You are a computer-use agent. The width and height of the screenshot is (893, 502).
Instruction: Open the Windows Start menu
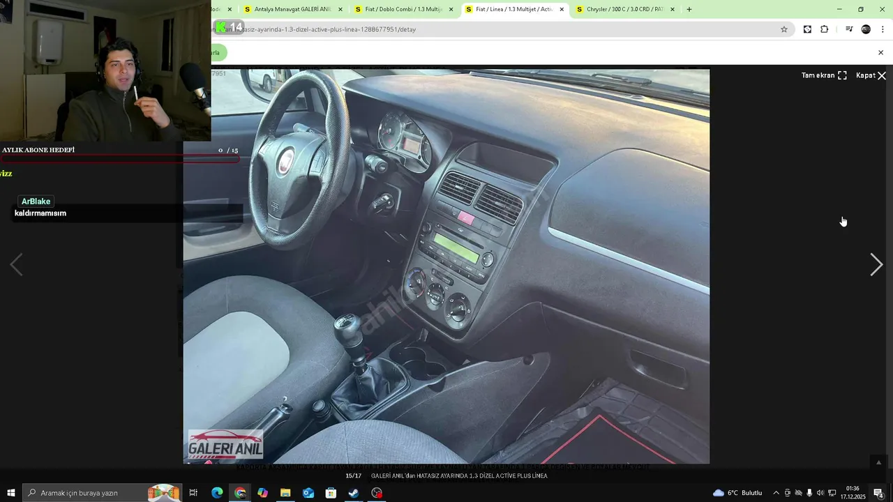click(11, 493)
